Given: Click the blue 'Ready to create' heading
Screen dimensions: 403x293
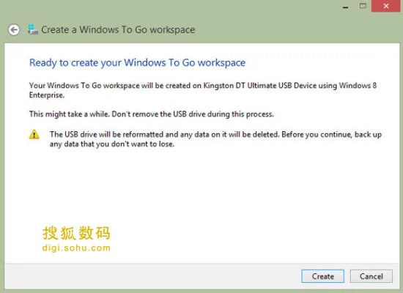Looking at the screenshot, I should point(137,63).
